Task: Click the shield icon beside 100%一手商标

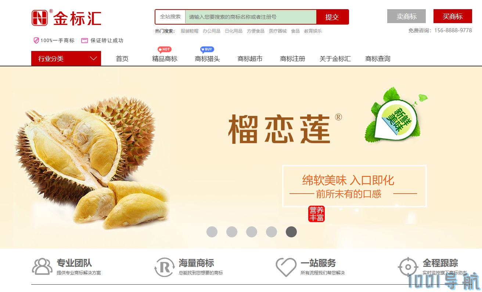Action: tap(36, 40)
